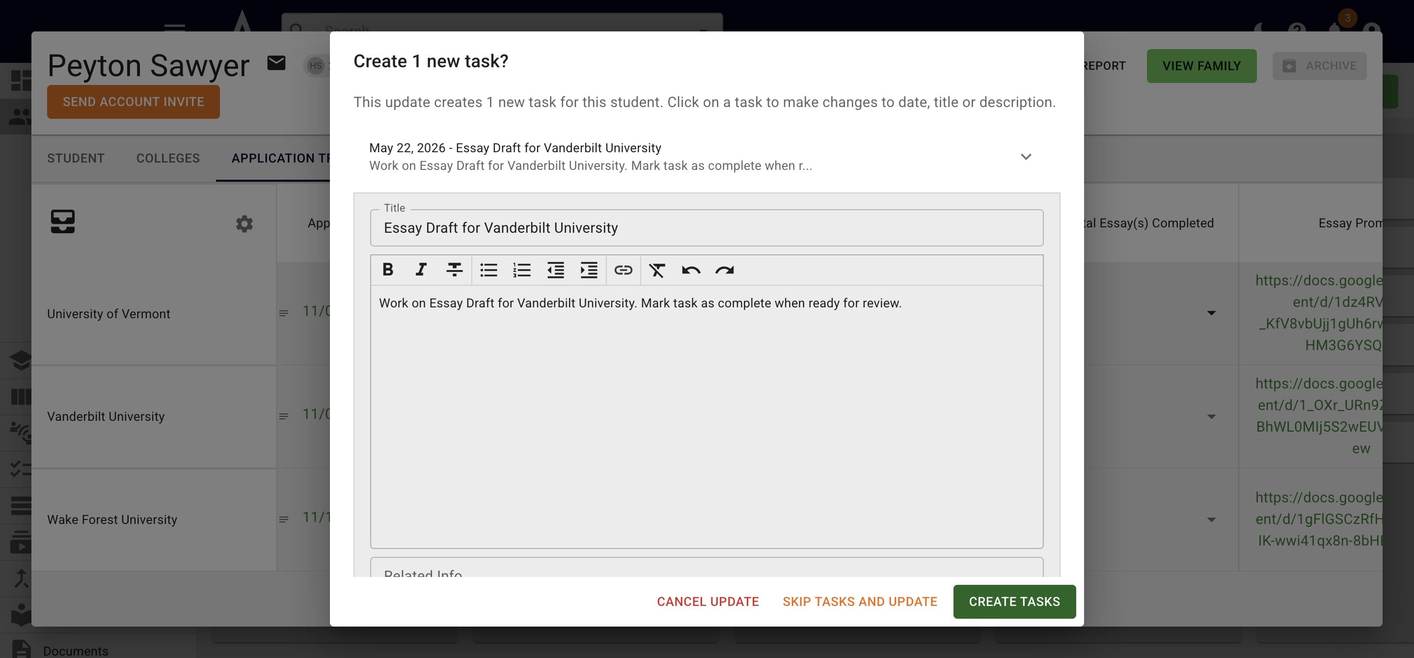Confirm with Create Tasks button
Viewport: 1414px width, 658px height.
1014,602
